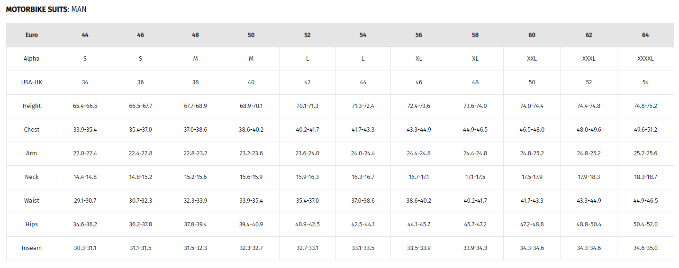Select Euro size 52 header cell

pyautogui.click(x=307, y=35)
